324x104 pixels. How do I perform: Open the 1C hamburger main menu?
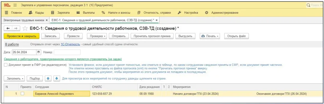click(x=15, y=5)
